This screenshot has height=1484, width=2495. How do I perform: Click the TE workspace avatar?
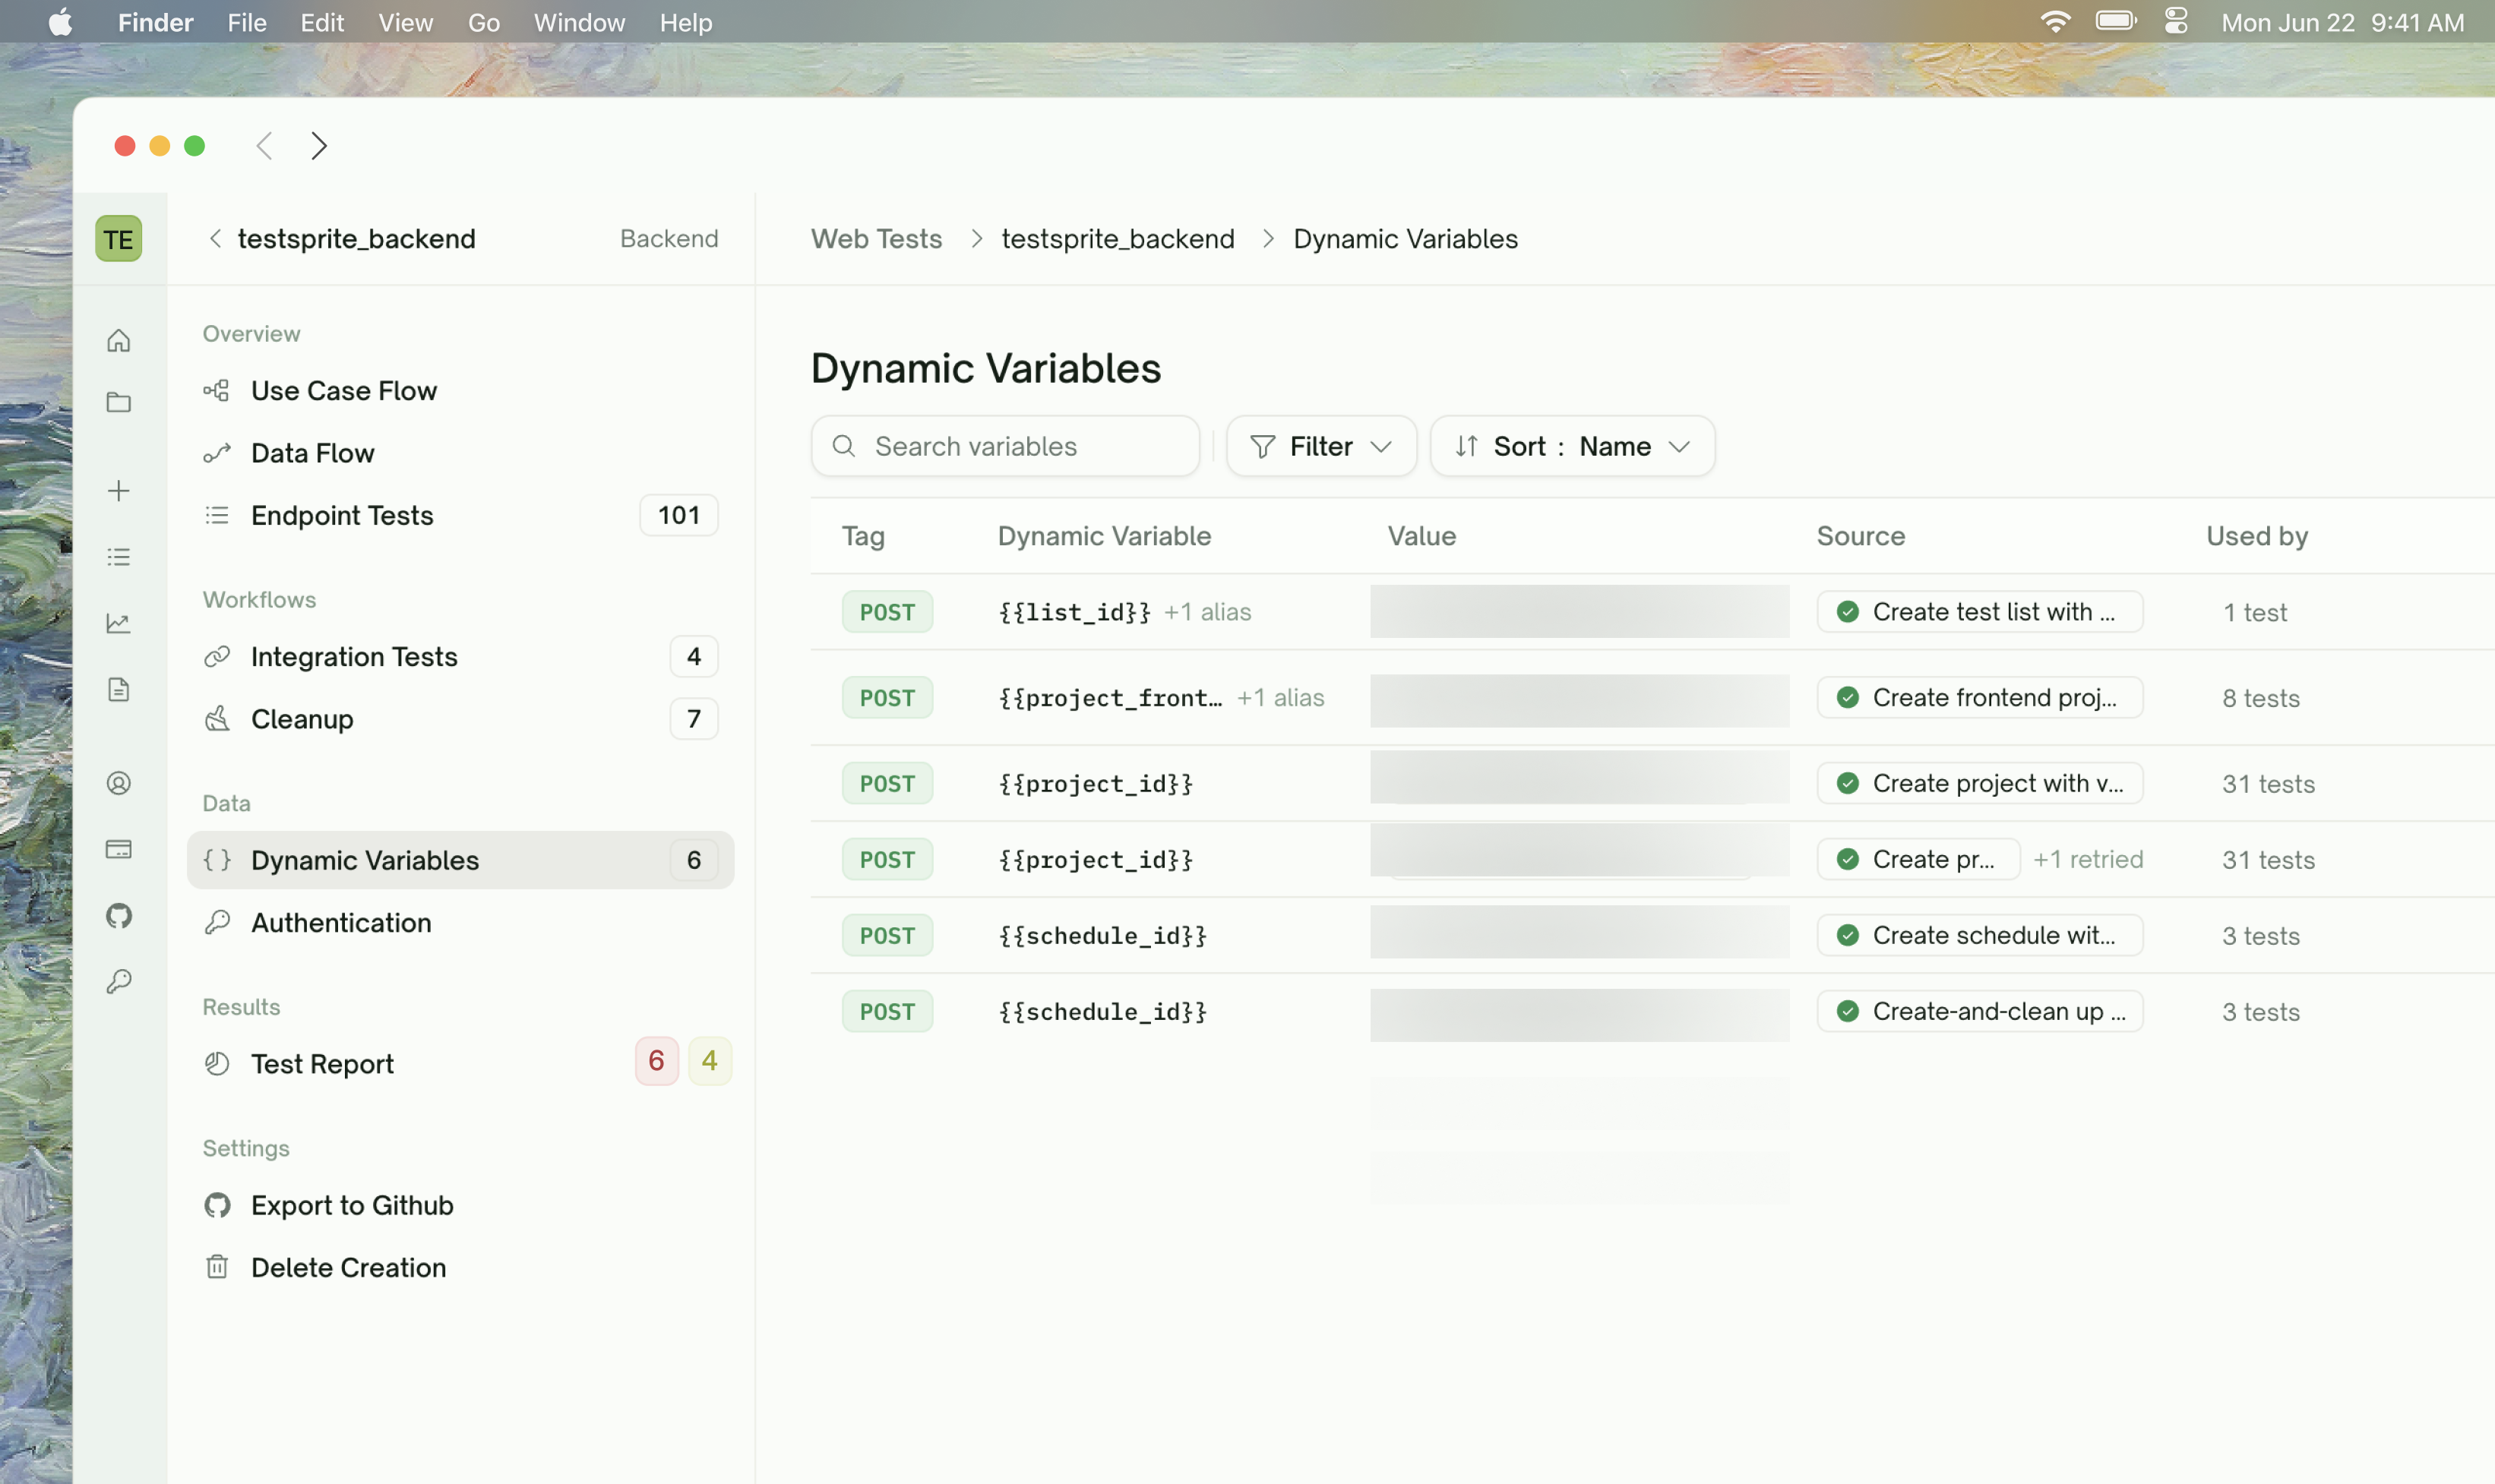pyautogui.click(x=118, y=239)
